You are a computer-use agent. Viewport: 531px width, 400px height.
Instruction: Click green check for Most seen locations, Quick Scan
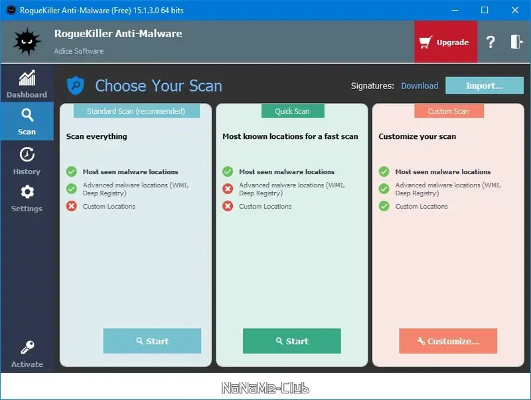click(x=228, y=171)
